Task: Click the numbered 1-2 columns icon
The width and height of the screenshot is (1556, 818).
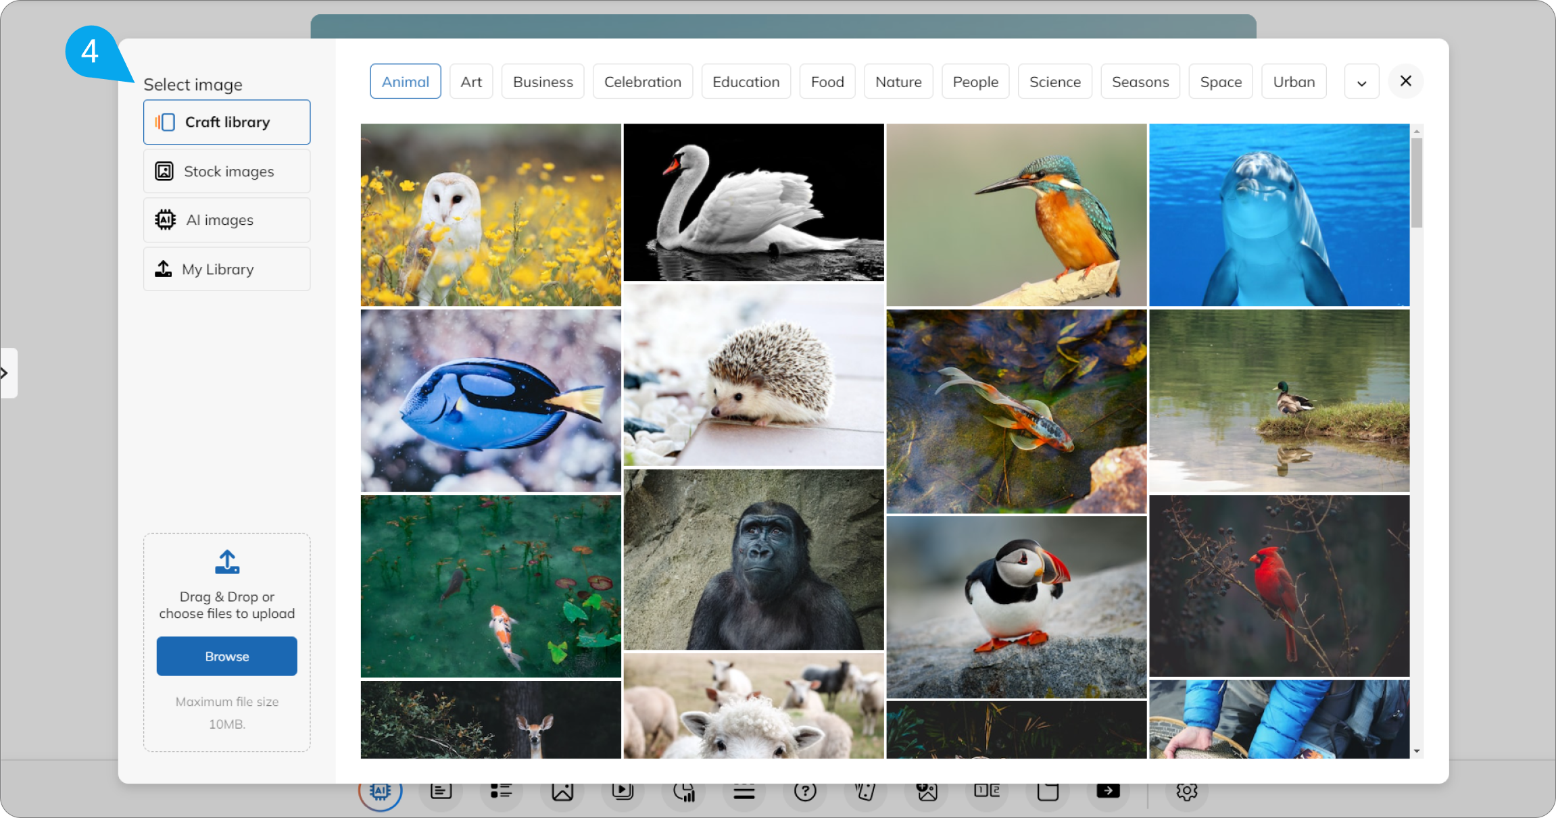Action: click(x=987, y=790)
